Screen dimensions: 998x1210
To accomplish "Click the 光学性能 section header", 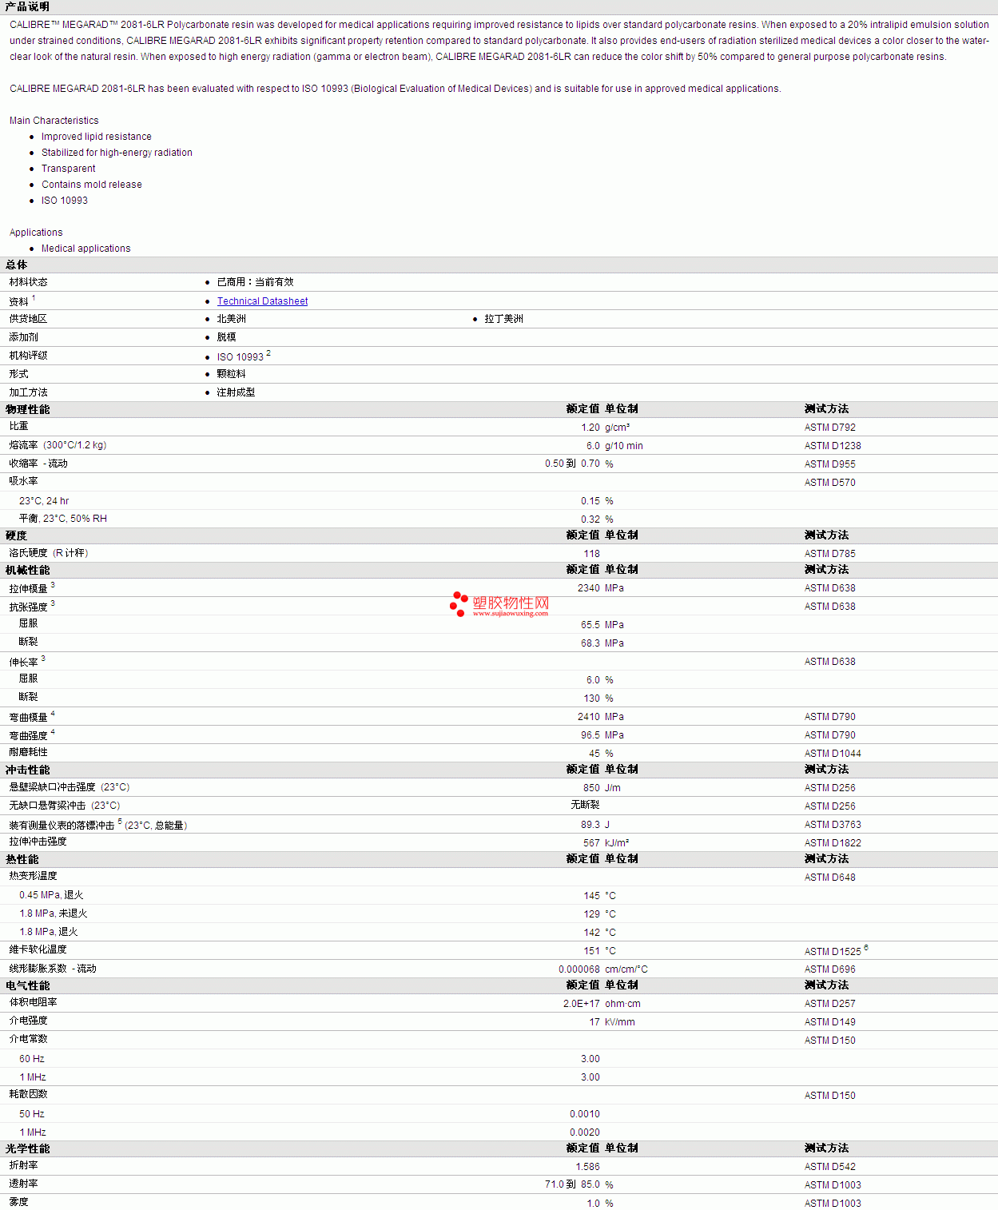I will pyautogui.click(x=28, y=1148).
